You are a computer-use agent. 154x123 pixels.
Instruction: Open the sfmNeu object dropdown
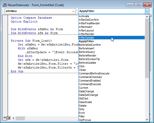tap(73, 11)
